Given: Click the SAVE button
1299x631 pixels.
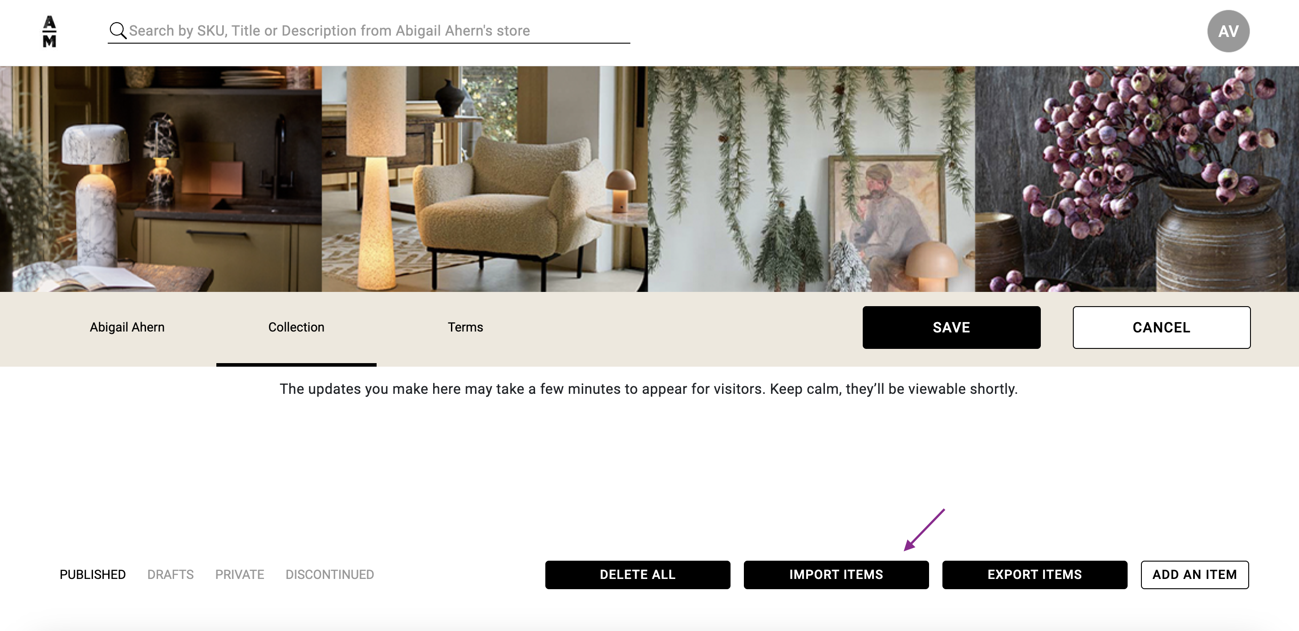Looking at the screenshot, I should click(951, 328).
